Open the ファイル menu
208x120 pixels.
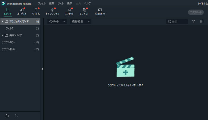click(42, 4)
